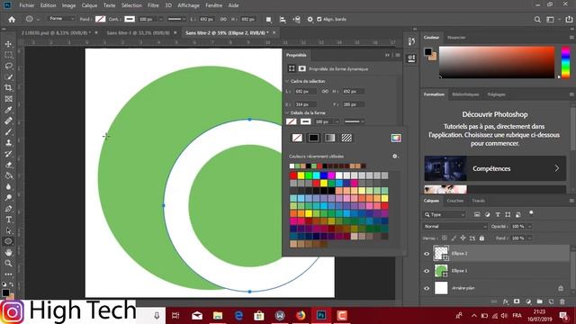Pick the red swatch in the color grid

293,175
